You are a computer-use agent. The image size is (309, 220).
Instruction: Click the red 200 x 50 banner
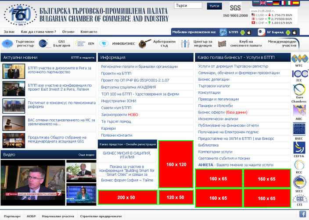pyautogui.click(x=127, y=197)
